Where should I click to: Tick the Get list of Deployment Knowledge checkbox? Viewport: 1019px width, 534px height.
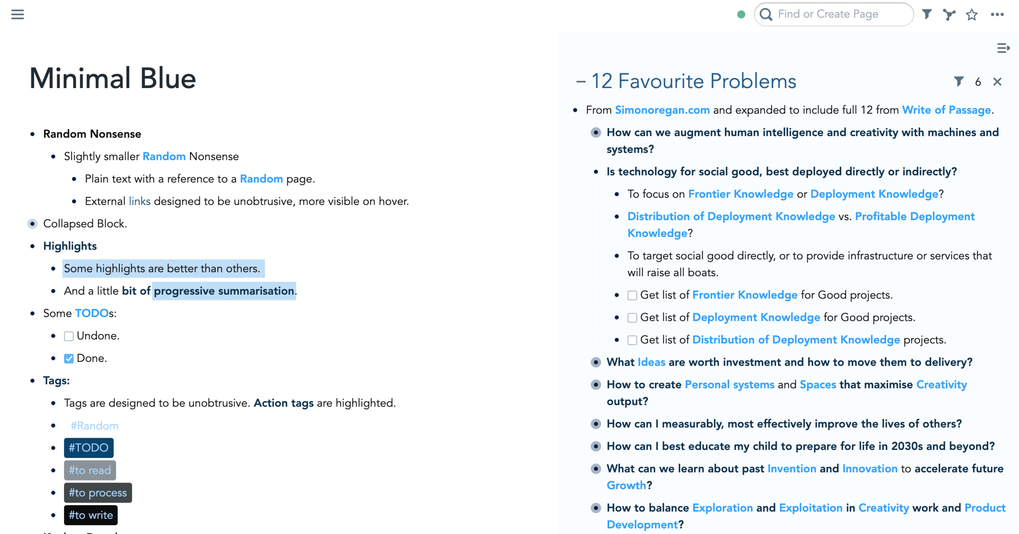[632, 318]
